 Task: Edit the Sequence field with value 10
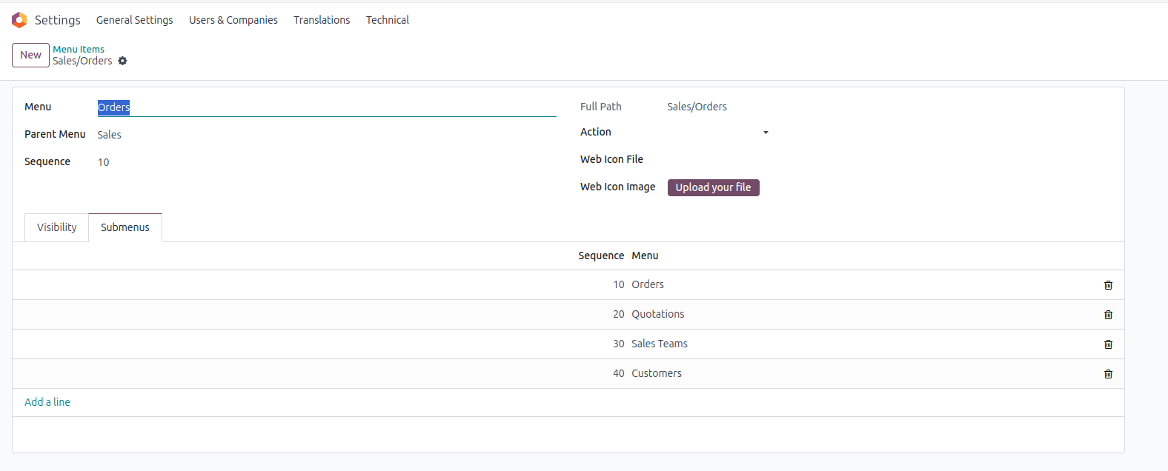tap(327, 162)
